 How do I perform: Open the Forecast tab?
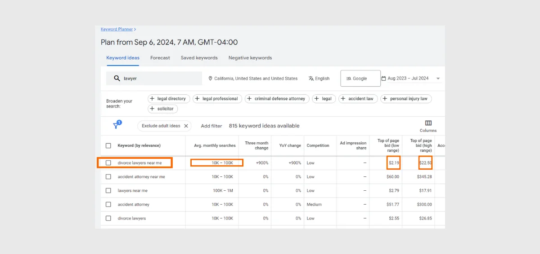160,58
